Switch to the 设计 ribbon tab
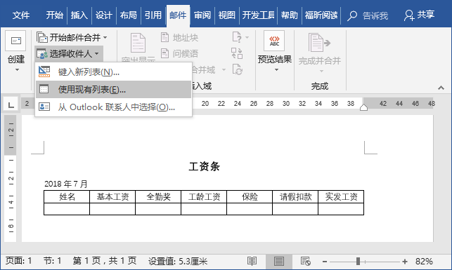452x270 pixels. 103,15
